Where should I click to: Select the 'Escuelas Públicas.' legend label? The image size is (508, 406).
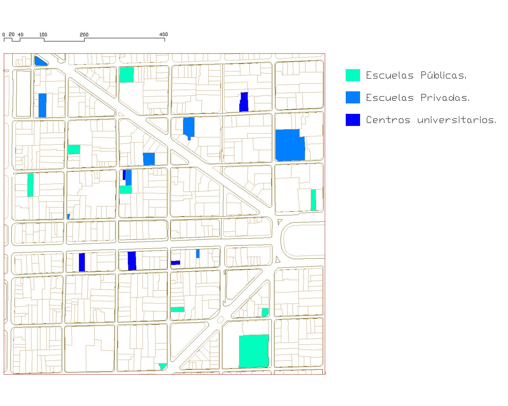pos(416,75)
